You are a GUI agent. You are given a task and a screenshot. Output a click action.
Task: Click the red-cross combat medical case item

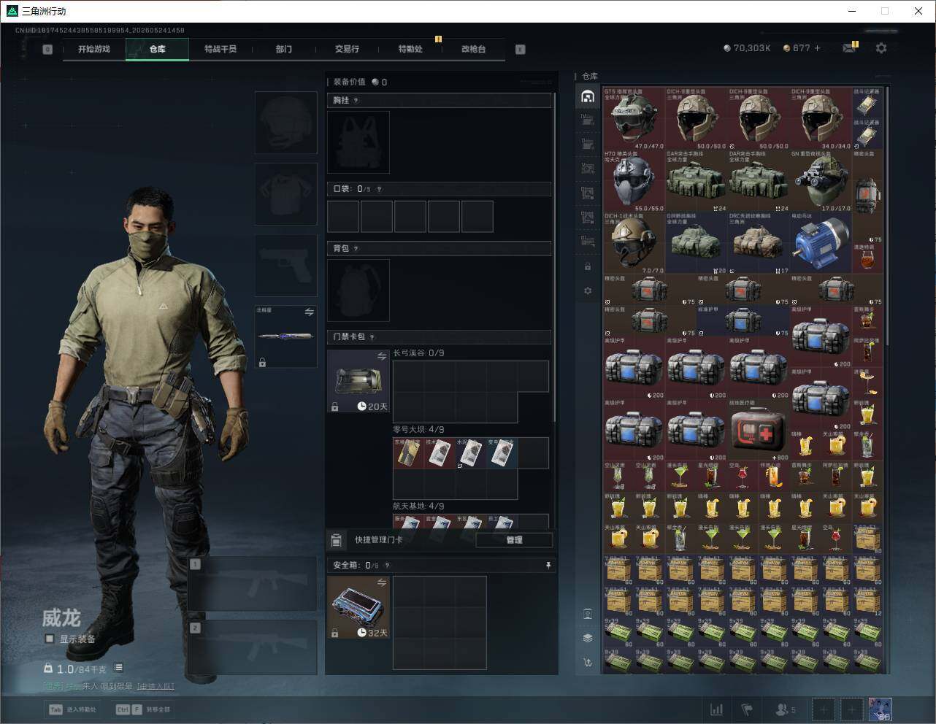pyautogui.click(x=759, y=431)
